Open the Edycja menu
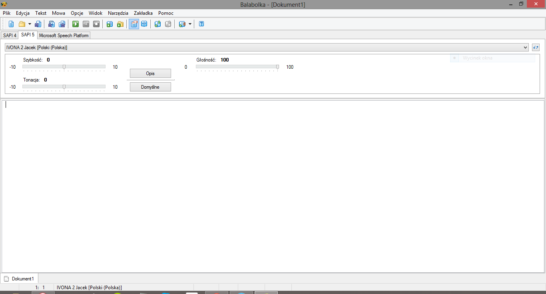 pyautogui.click(x=23, y=13)
